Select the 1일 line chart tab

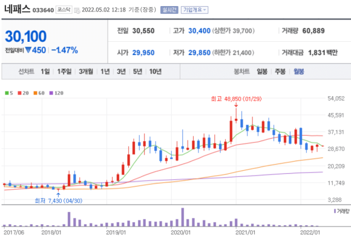pos(45,71)
